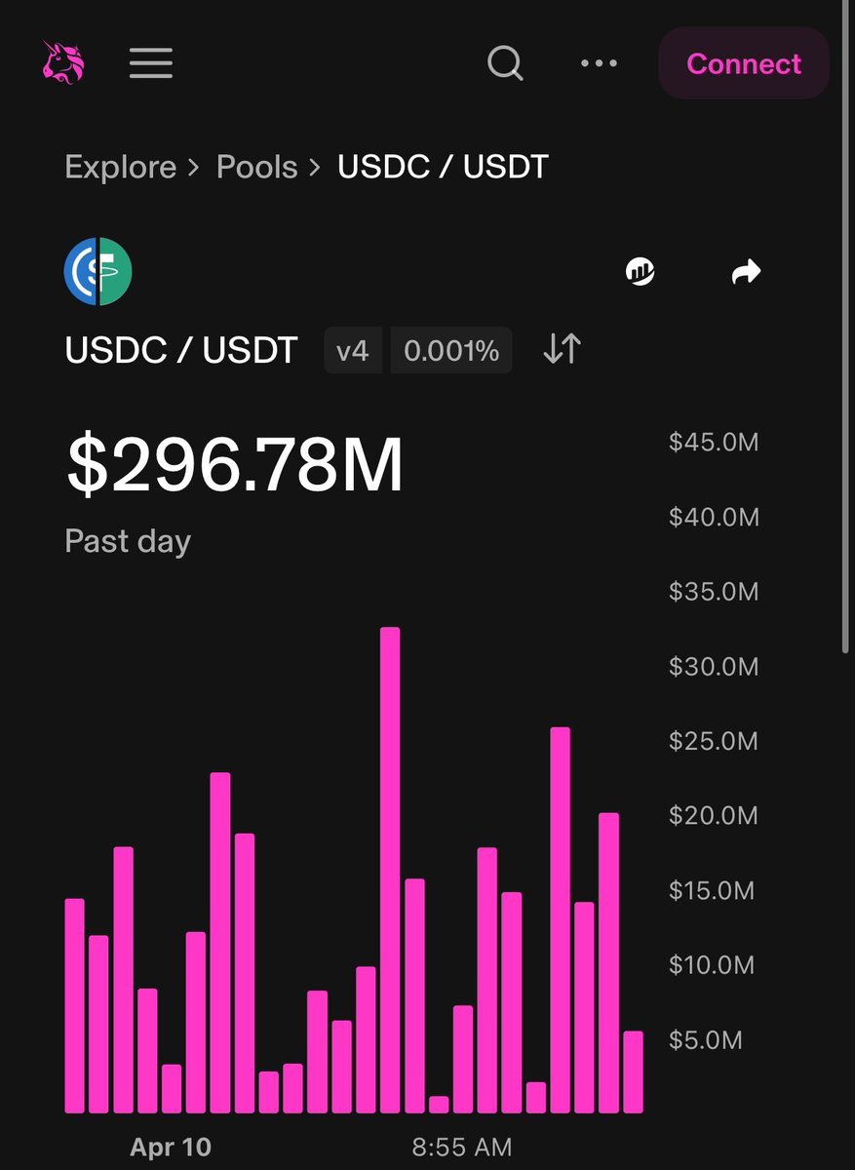The height and width of the screenshot is (1170, 855).
Task: Click the v4 protocol version badge
Action: click(x=353, y=350)
